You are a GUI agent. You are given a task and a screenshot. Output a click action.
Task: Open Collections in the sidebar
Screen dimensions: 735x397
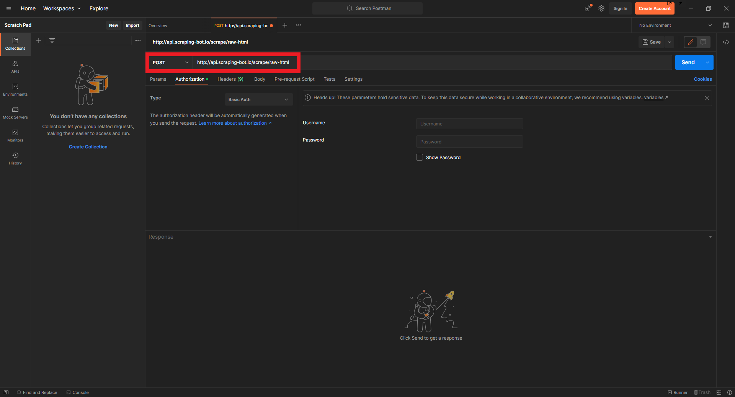pyautogui.click(x=15, y=44)
